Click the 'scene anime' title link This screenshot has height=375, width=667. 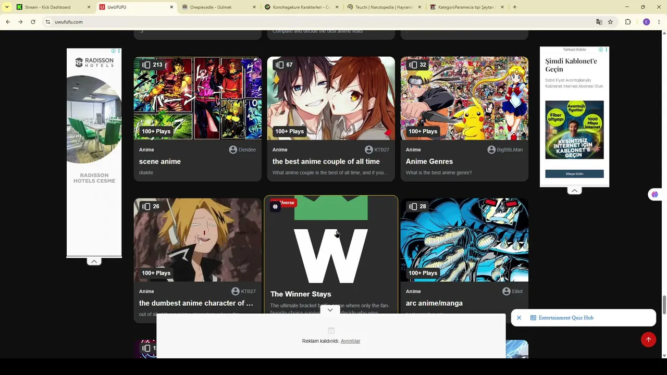160,161
